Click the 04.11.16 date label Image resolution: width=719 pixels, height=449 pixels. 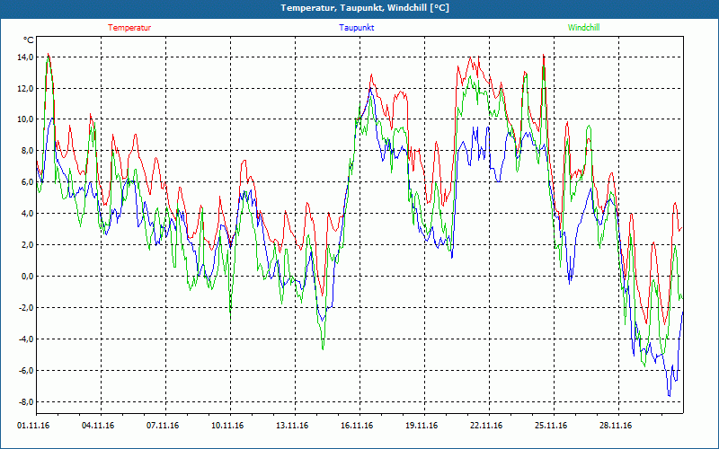(x=98, y=426)
